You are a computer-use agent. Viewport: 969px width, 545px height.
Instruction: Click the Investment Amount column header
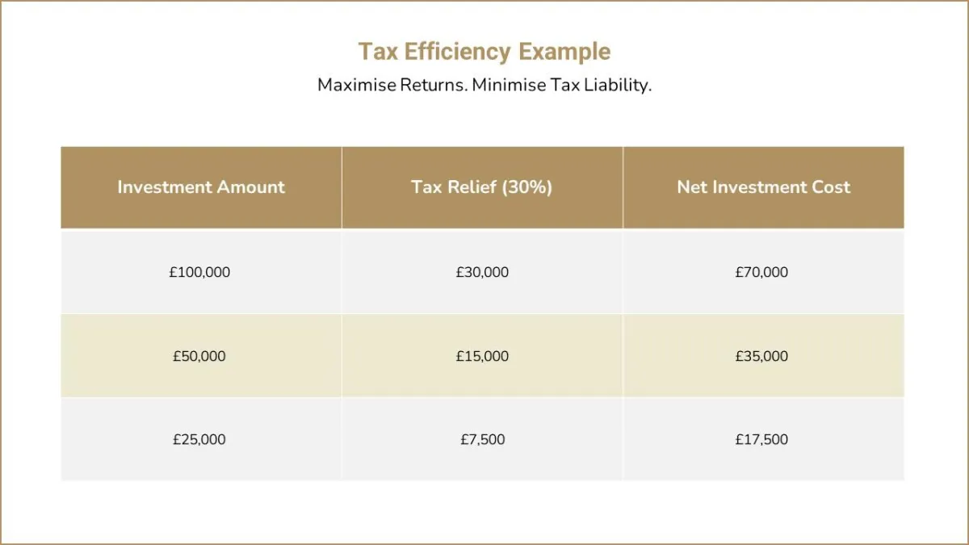click(201, 187)
